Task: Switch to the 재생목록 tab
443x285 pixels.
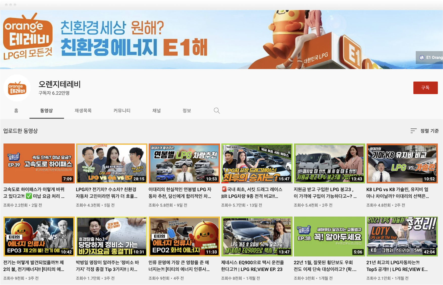Action: coord(83,111)
